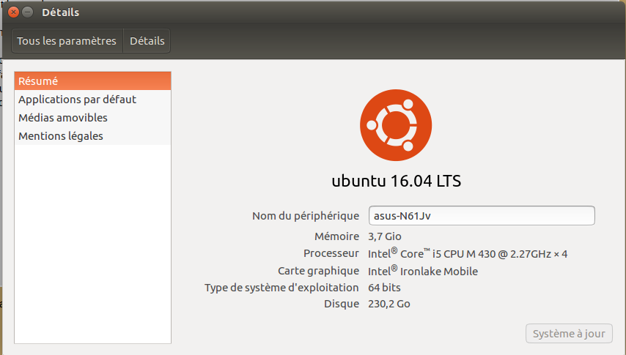Click the Intel Ironlake Mobile graphics value
The height and width of the screenshot is (355, 626).
click(423, 271)
